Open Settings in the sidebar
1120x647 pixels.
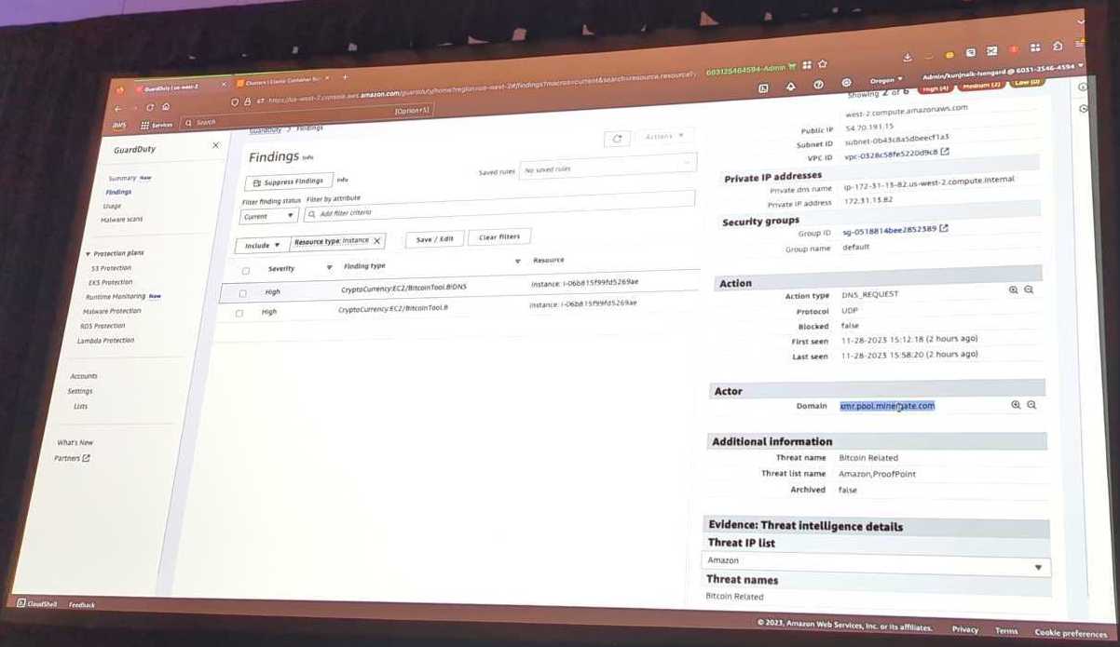[79, 392]
